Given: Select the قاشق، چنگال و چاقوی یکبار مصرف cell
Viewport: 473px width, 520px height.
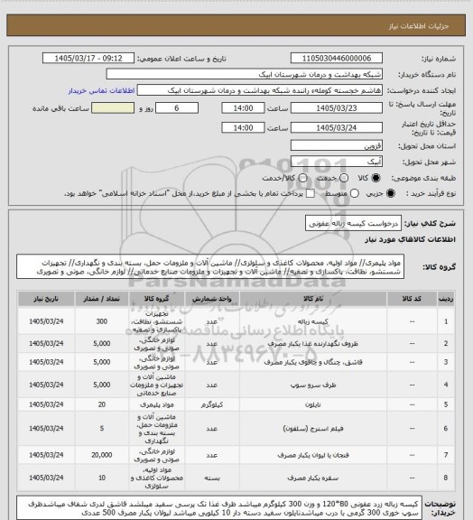Looking at the screenshot, I should 313,362.
